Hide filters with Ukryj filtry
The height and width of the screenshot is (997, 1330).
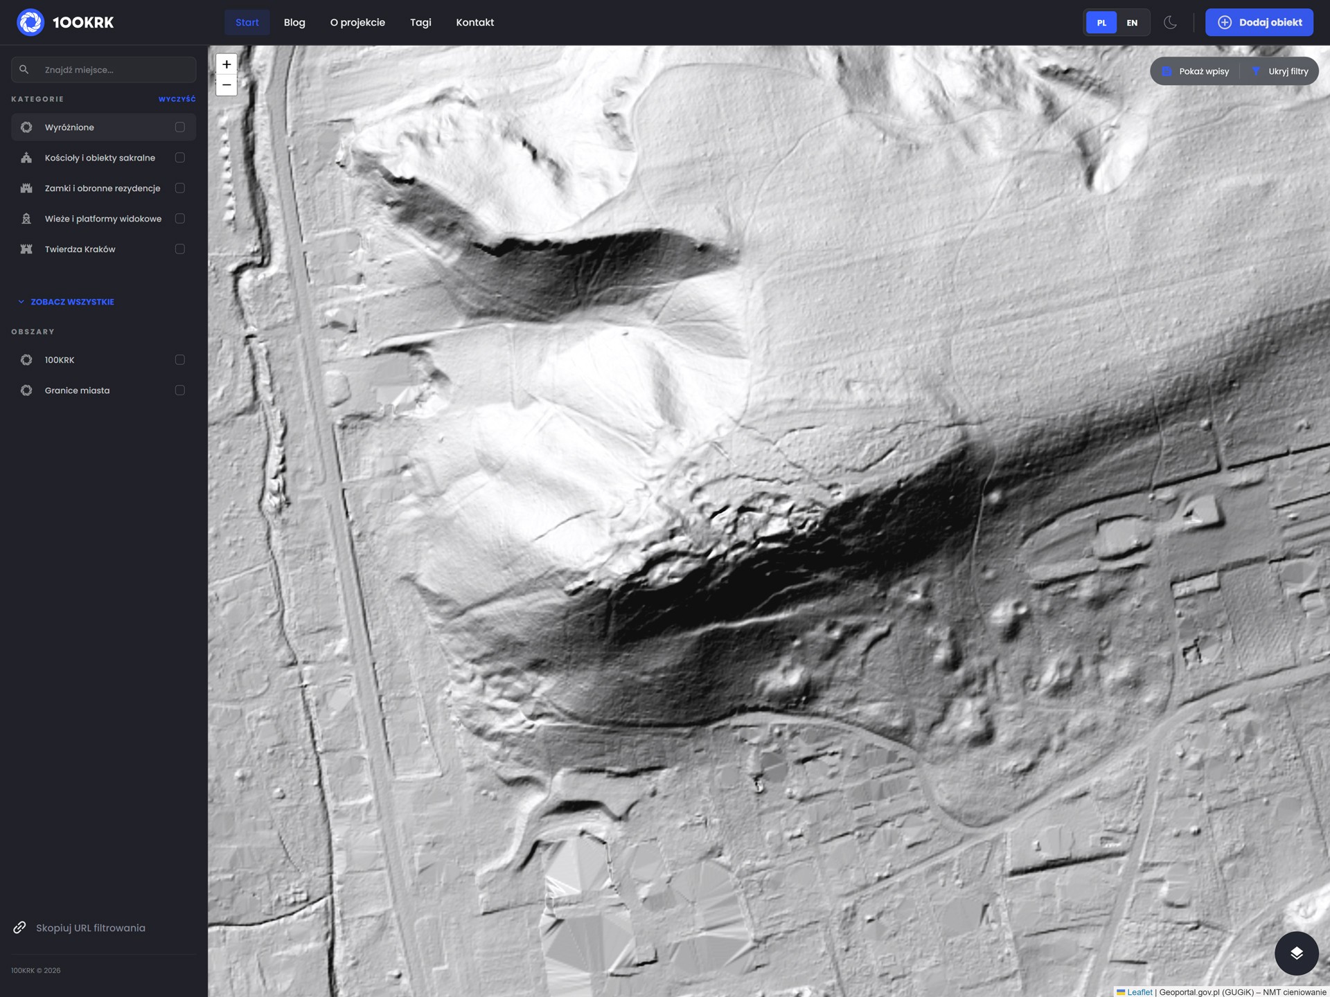click(x=1280, y=71)
